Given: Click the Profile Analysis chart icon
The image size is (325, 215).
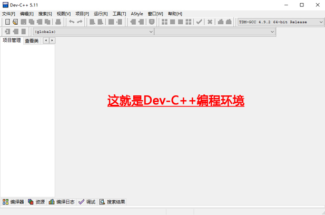Looking at the screenshot, I should click(221, 22).
